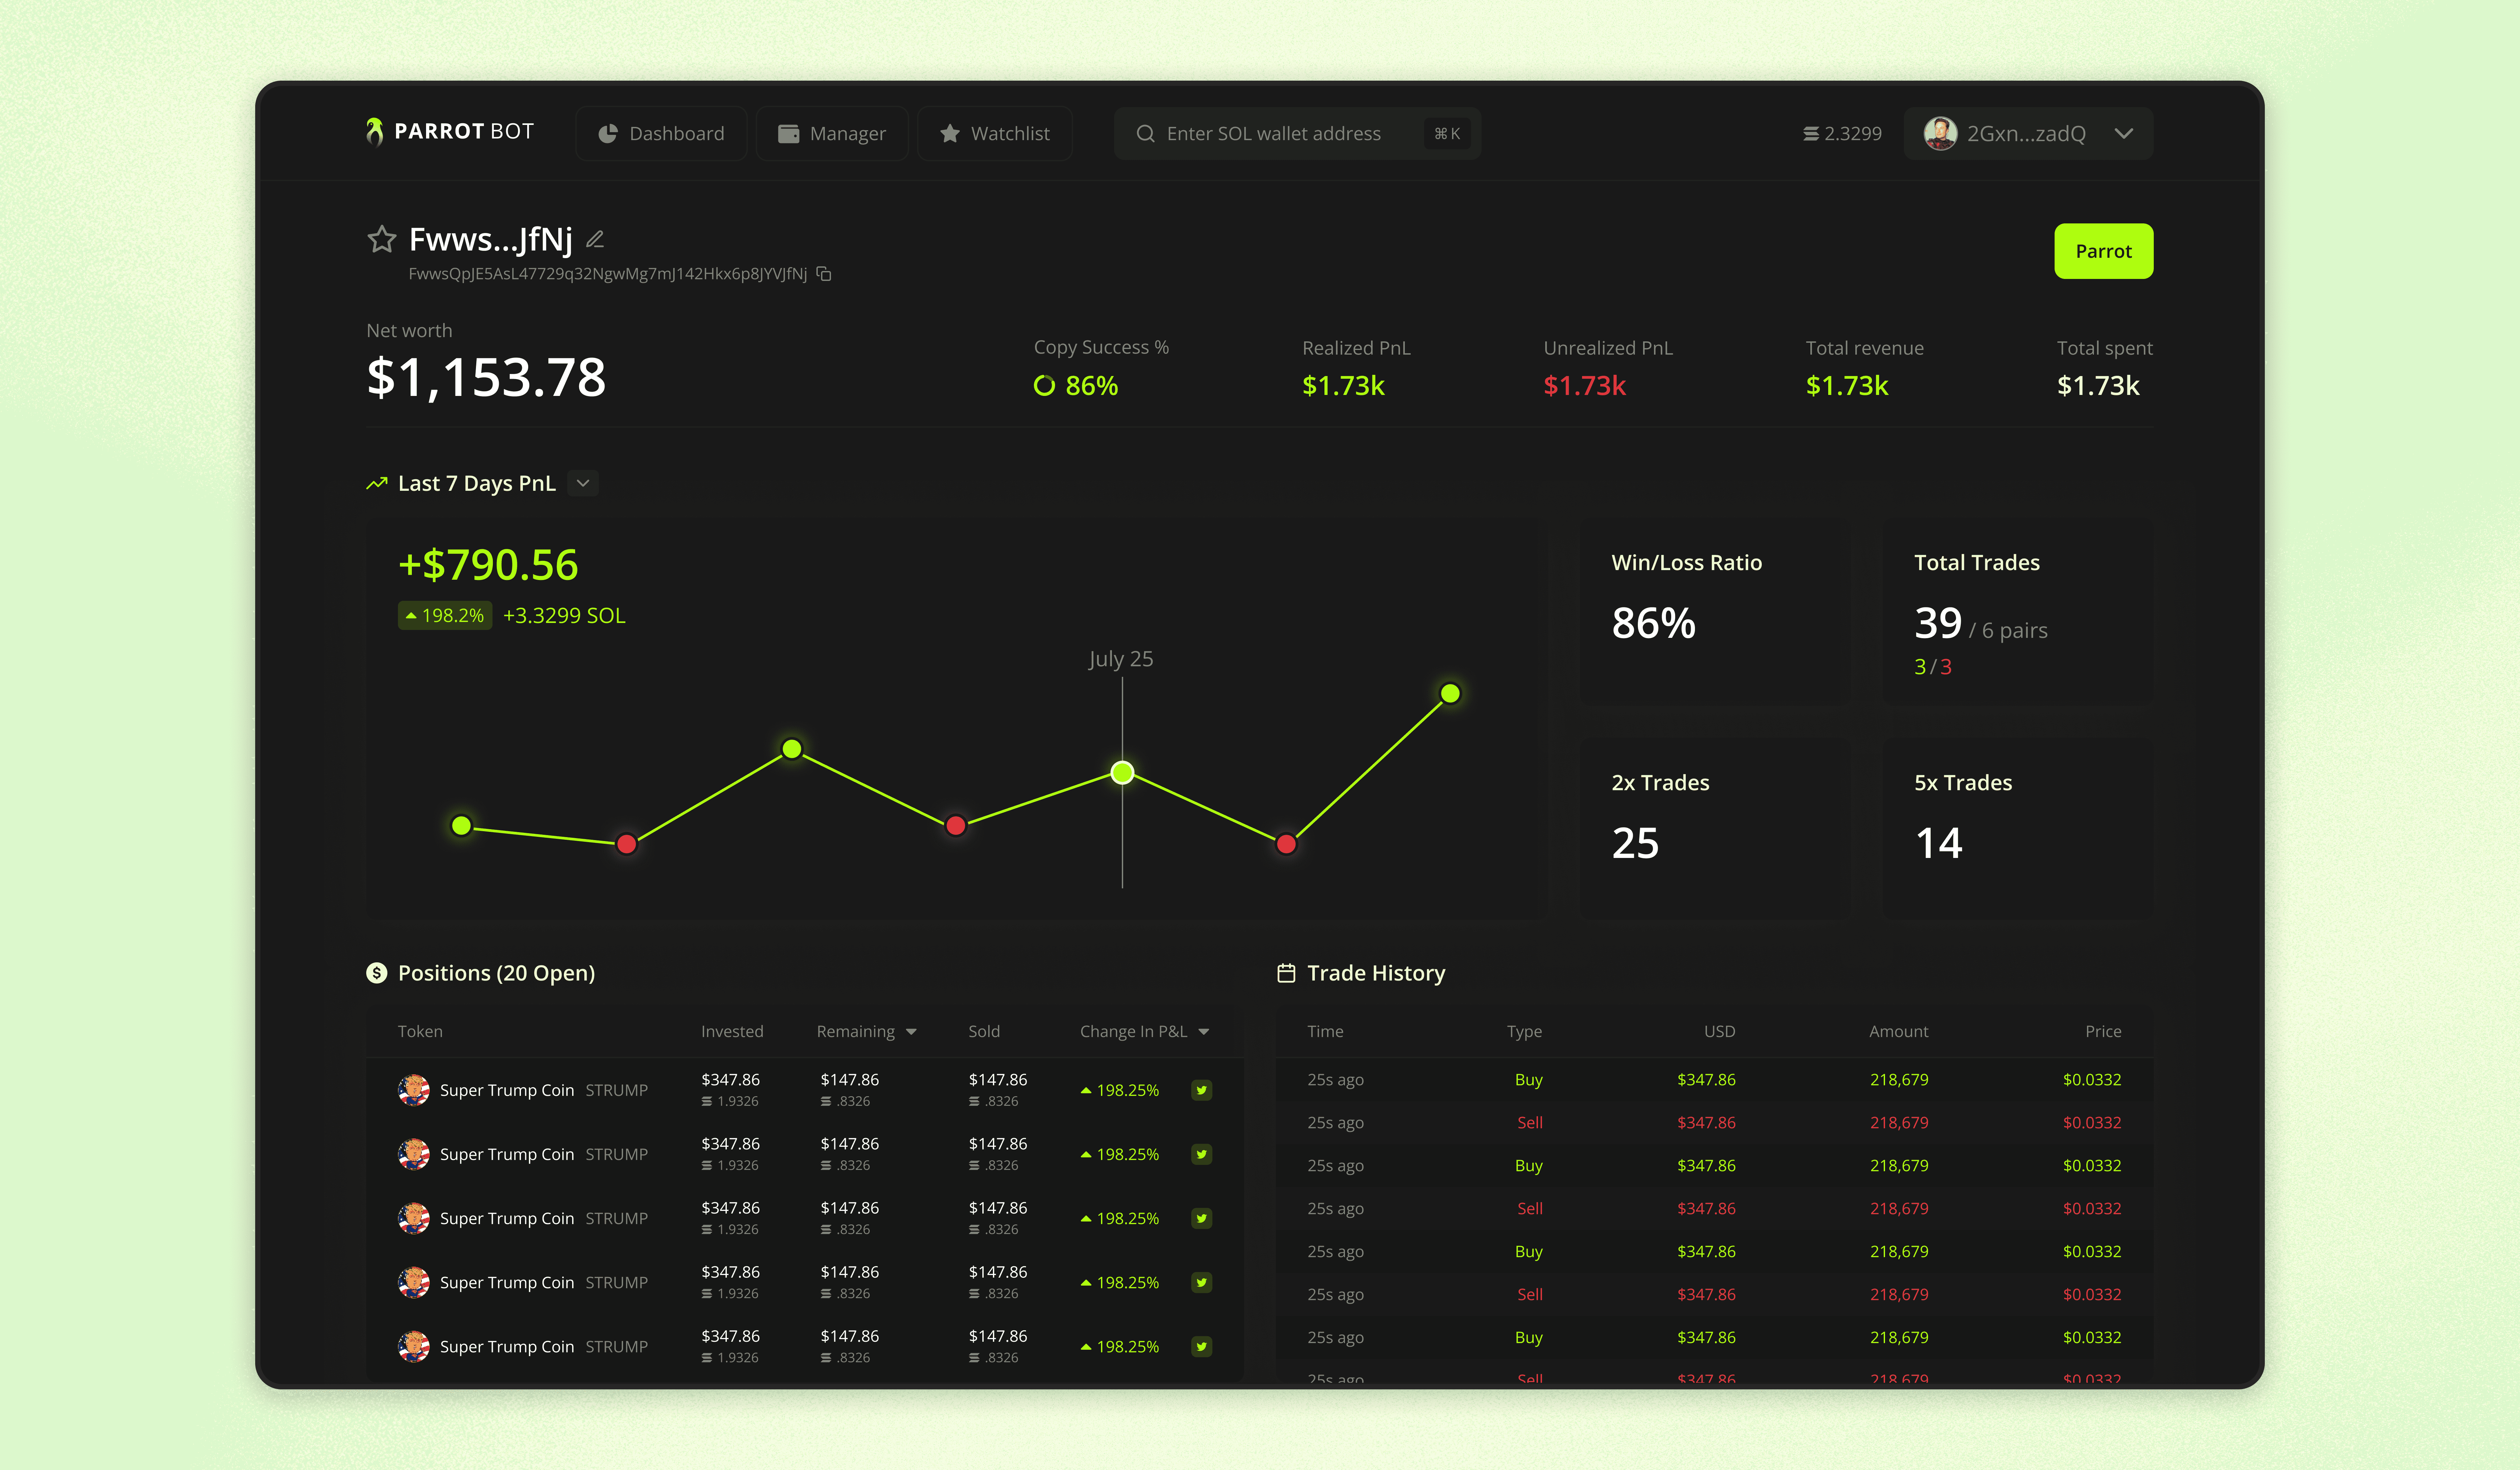The height and width of the screenshot is (1470, 2520).
Task: Switch to the Watchlist tab
Action: pyautogui.click(x=995, y=133)
